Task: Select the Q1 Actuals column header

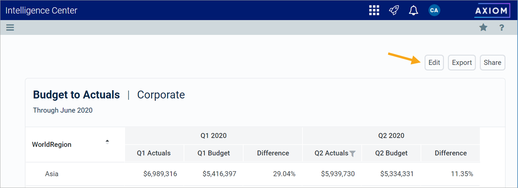Action: tap(154, 153)
